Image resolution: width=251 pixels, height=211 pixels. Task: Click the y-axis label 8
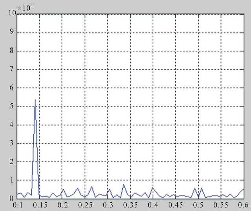[x=11, y=51]
